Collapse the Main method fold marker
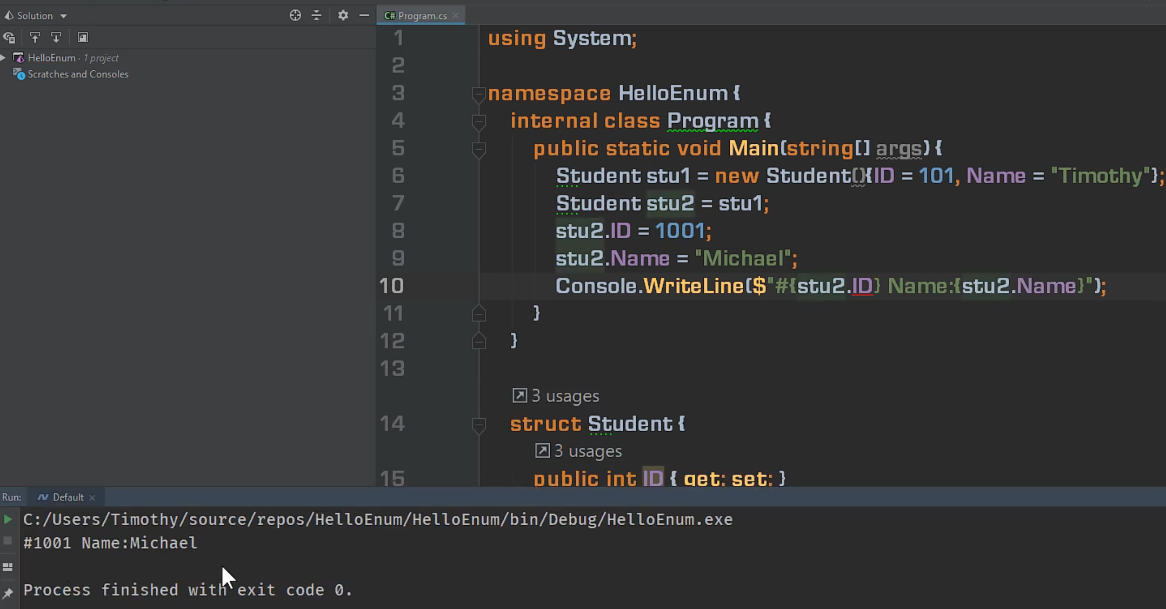Image resolution: width=1166 pixels, height=609 pixels. [x=478, y=149]
